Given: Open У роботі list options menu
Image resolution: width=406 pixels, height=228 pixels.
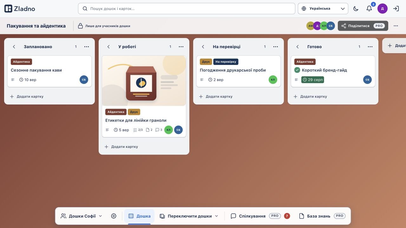Looking at the screenshot, I should click(x=181, y=47).
